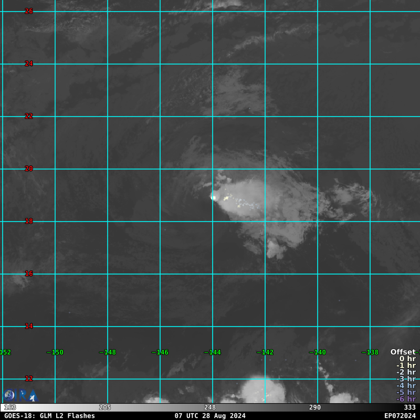Click the EP072024 storm identifier
This screenshot has height=420, width=420.
point(400,416)
